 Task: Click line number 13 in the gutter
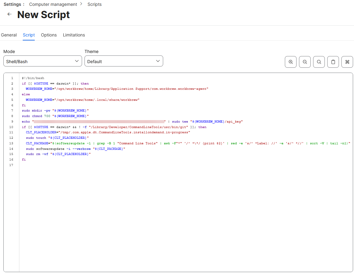click(11, 143)
